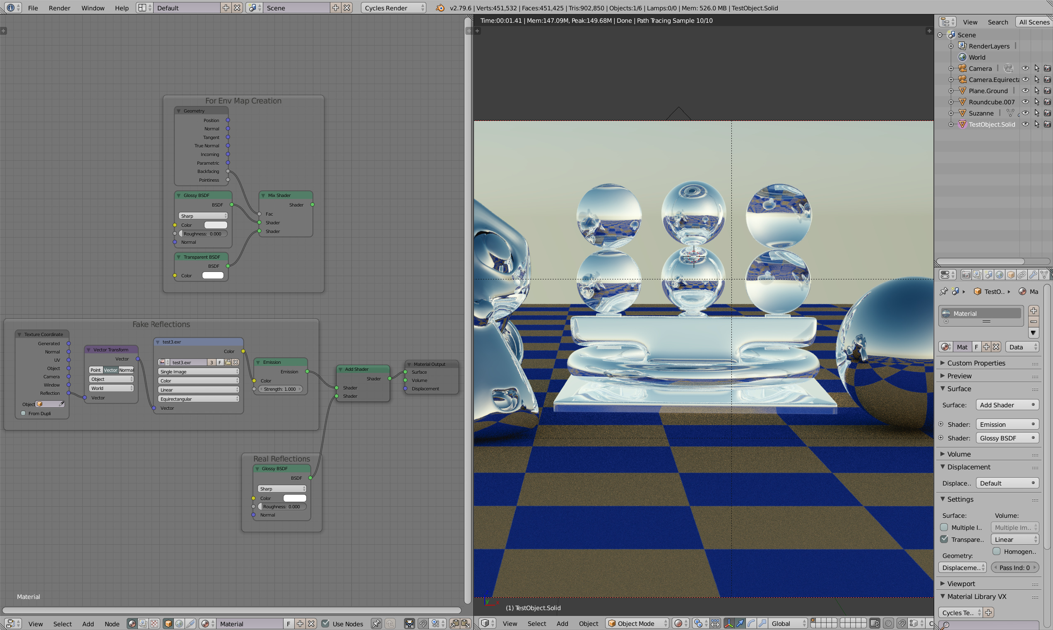Disable Transparent Shadows checkbox
Image resolution: width=1053 pixels, height=630 pixels.
944,539
